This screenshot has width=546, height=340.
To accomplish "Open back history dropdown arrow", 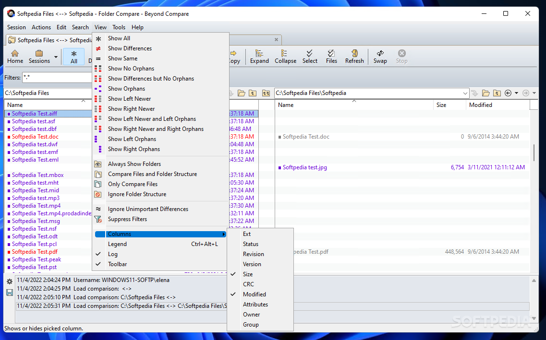I will 516,93.
